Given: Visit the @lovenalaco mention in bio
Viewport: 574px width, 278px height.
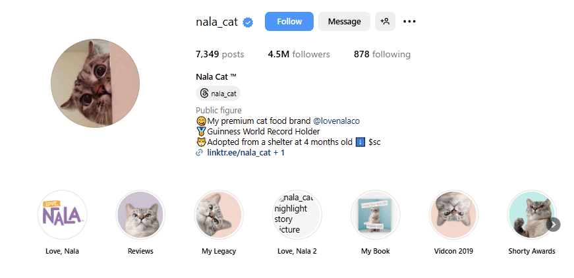Looking at the screenshot, I should [336, 121].
